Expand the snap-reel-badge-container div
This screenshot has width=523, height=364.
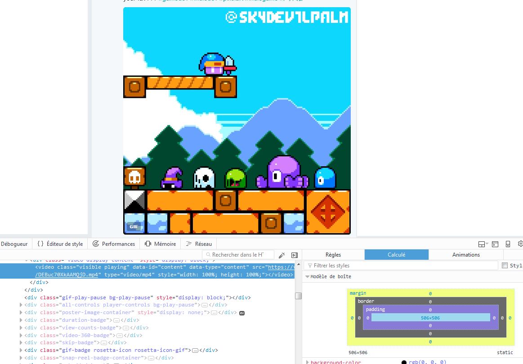21,358
